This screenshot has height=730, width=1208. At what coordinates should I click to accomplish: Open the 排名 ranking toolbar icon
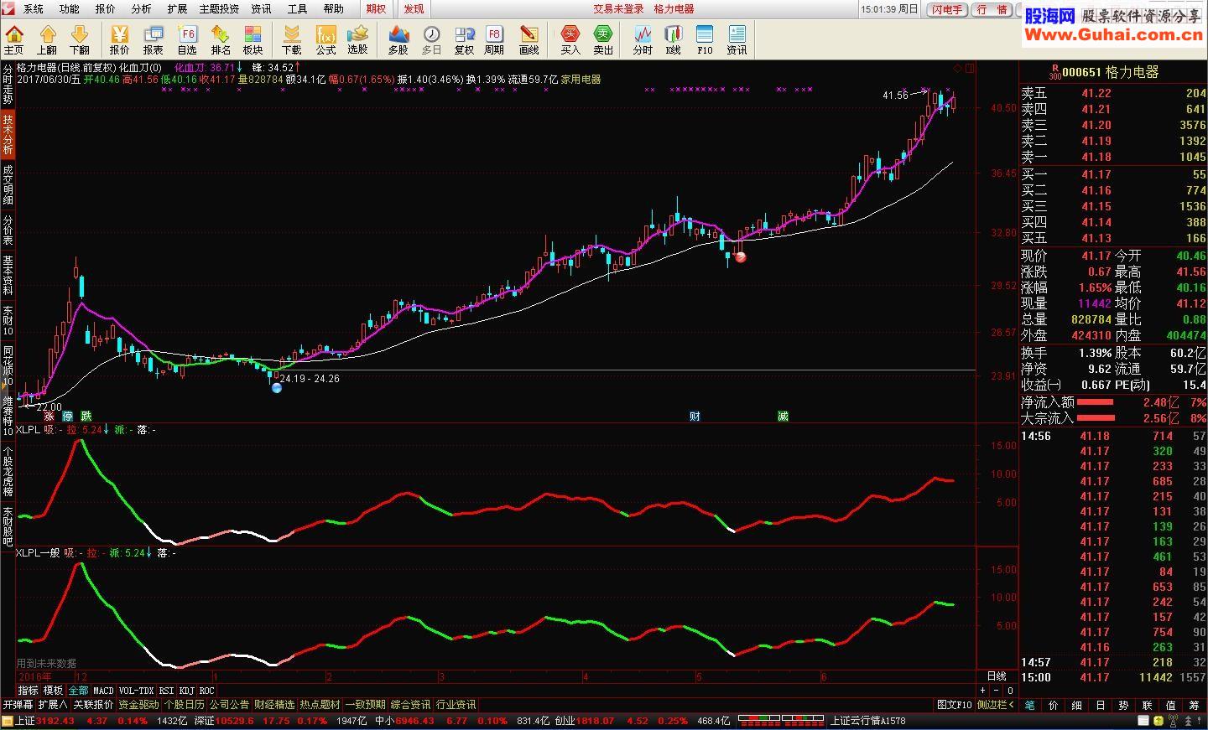[x=221, y=39]
